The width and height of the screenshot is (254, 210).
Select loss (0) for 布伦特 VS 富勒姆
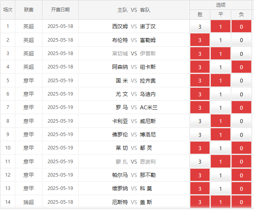241,40
